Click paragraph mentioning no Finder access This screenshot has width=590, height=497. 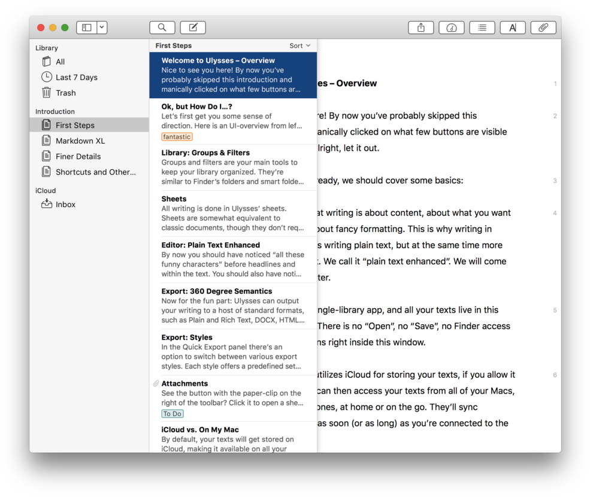point(414,326)
